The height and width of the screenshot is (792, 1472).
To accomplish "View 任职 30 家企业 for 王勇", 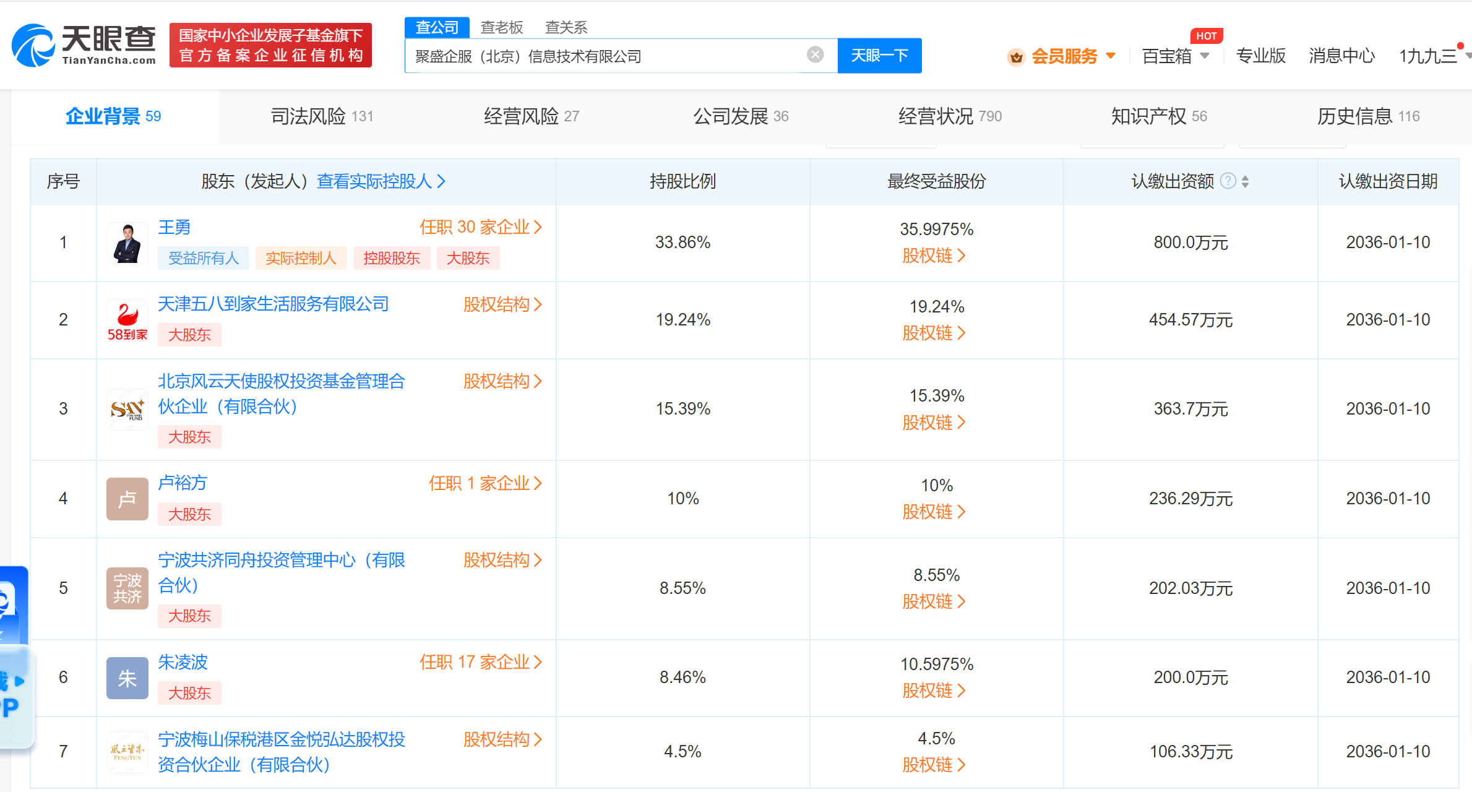I will 481,227.
